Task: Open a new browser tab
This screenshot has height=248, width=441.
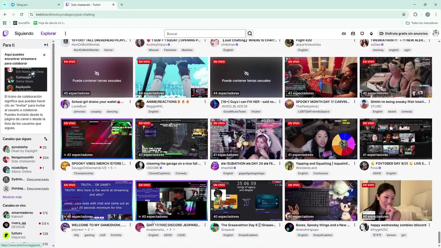Action: [122, 5]
